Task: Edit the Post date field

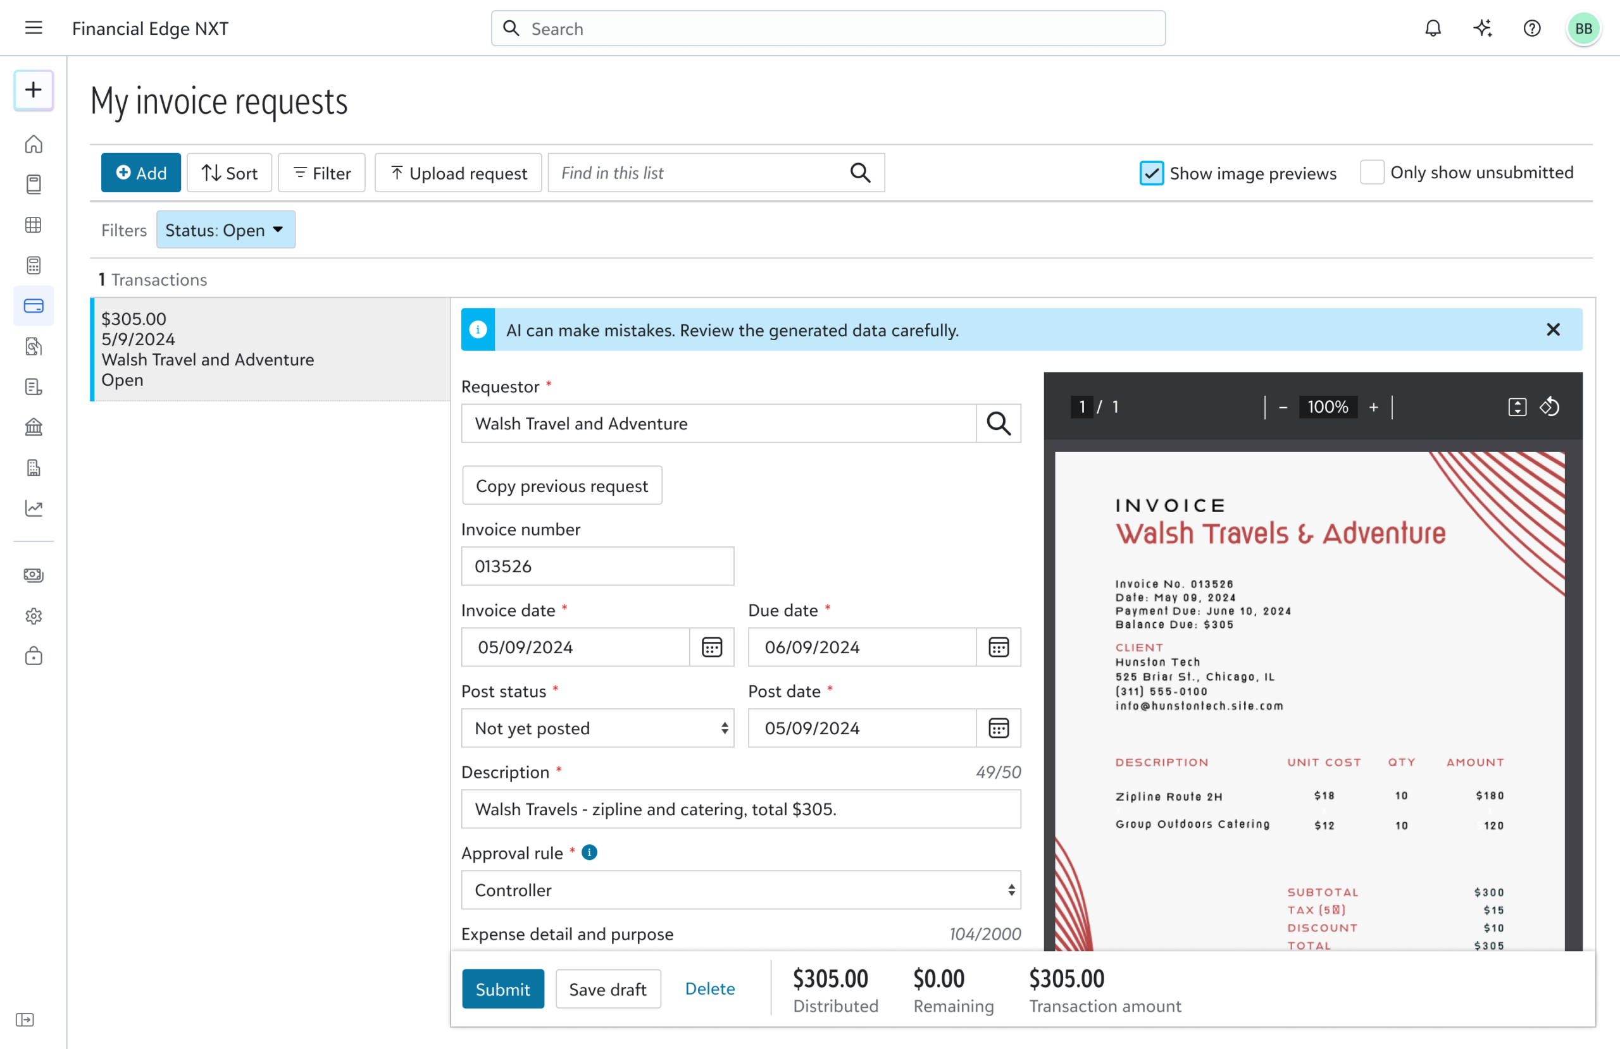Action: coord(863,728)
